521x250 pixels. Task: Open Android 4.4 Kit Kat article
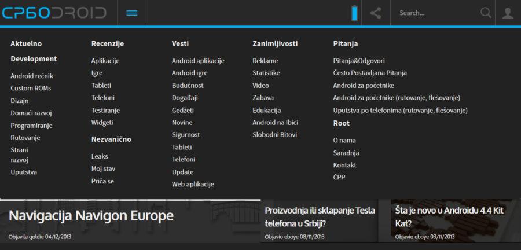pyautogui.click(x=450, y=217)
